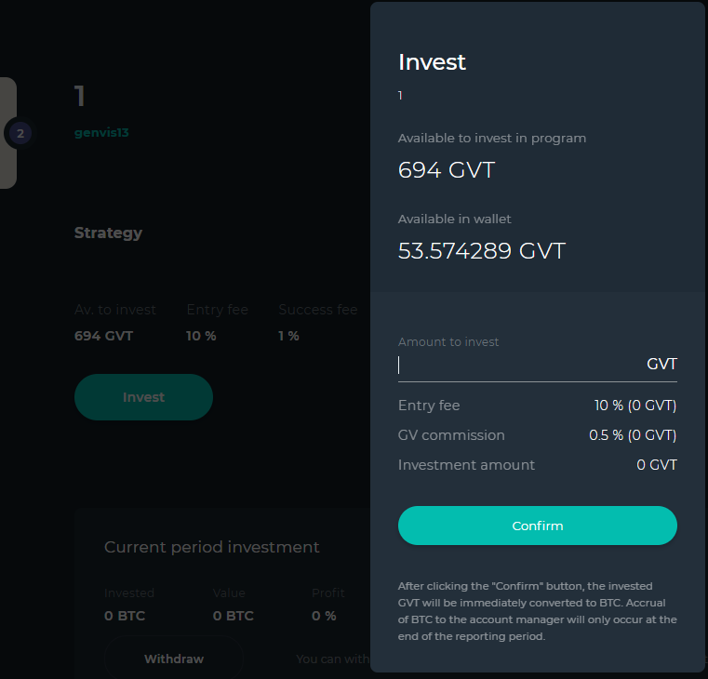The width and height of the screenshot is (708, 679).
Task: Click the green Invest button
Action: tap(143, 397)
